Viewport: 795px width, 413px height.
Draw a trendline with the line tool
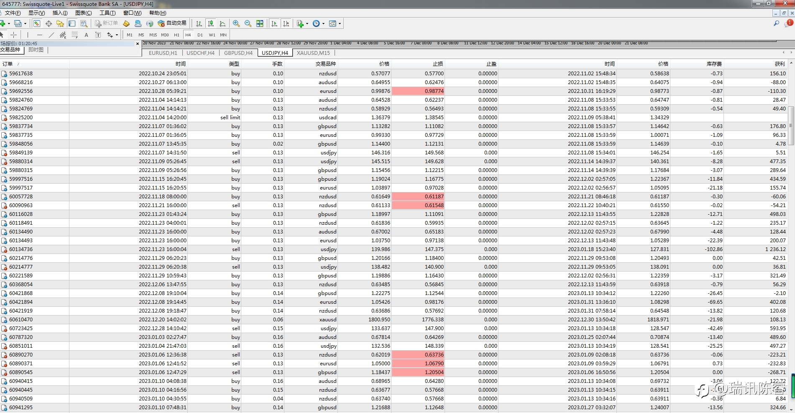(x=51, y=35)
